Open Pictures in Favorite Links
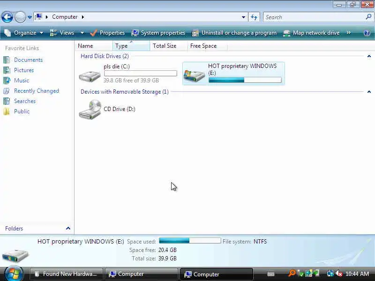 coord(24,70)
